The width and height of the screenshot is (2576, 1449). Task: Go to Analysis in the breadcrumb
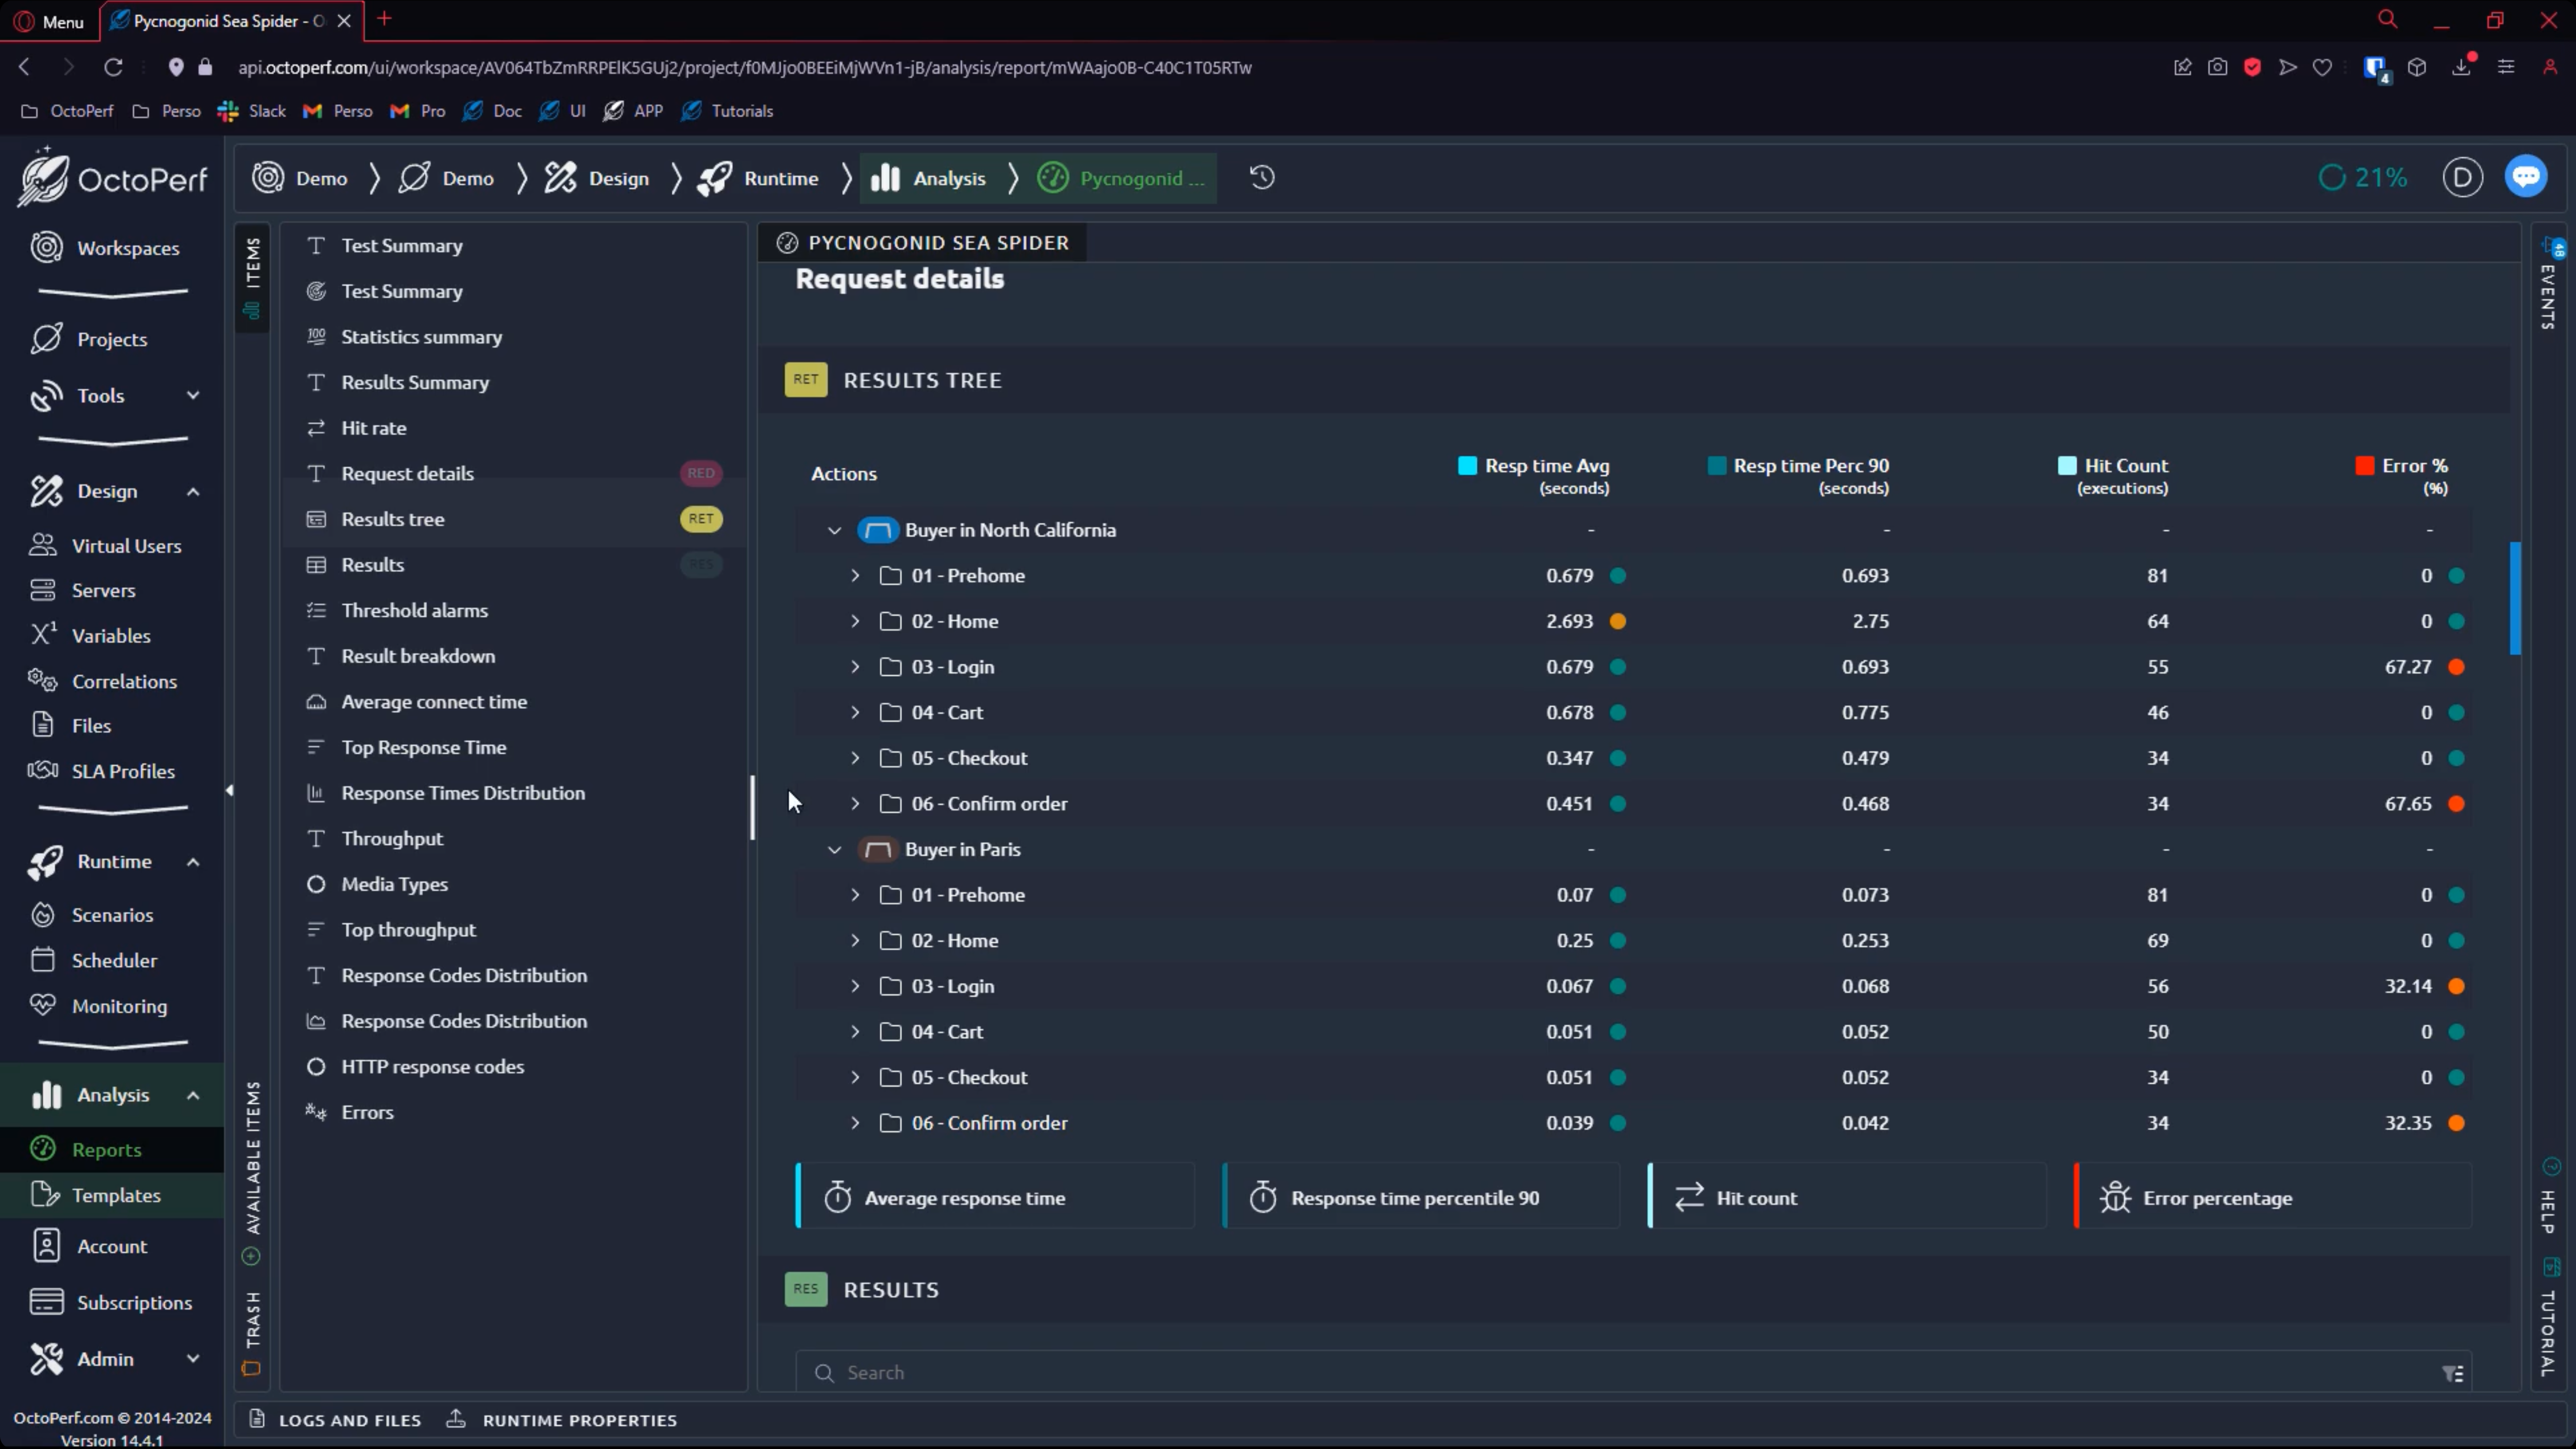click(928, 178)
